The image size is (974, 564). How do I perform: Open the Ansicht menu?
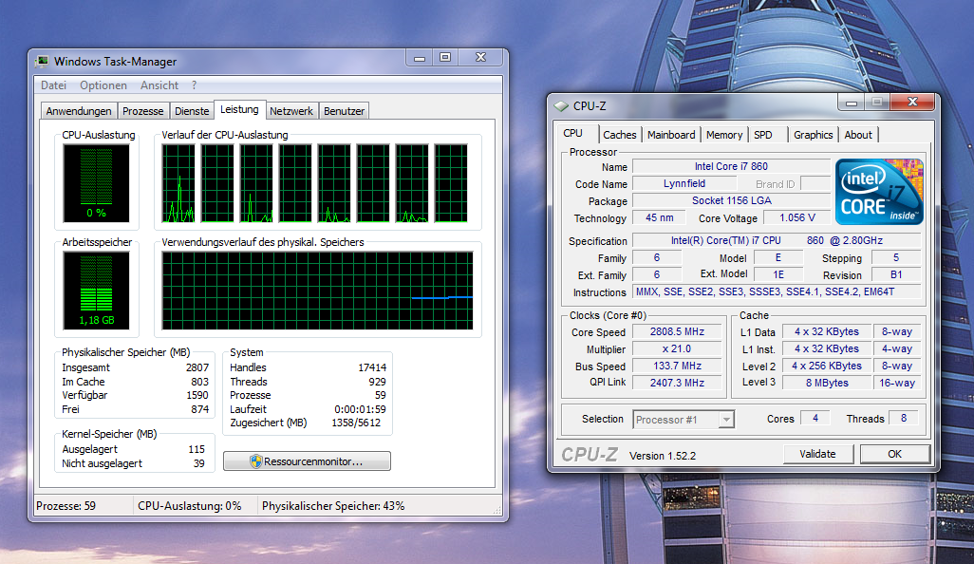click(159, 85)
